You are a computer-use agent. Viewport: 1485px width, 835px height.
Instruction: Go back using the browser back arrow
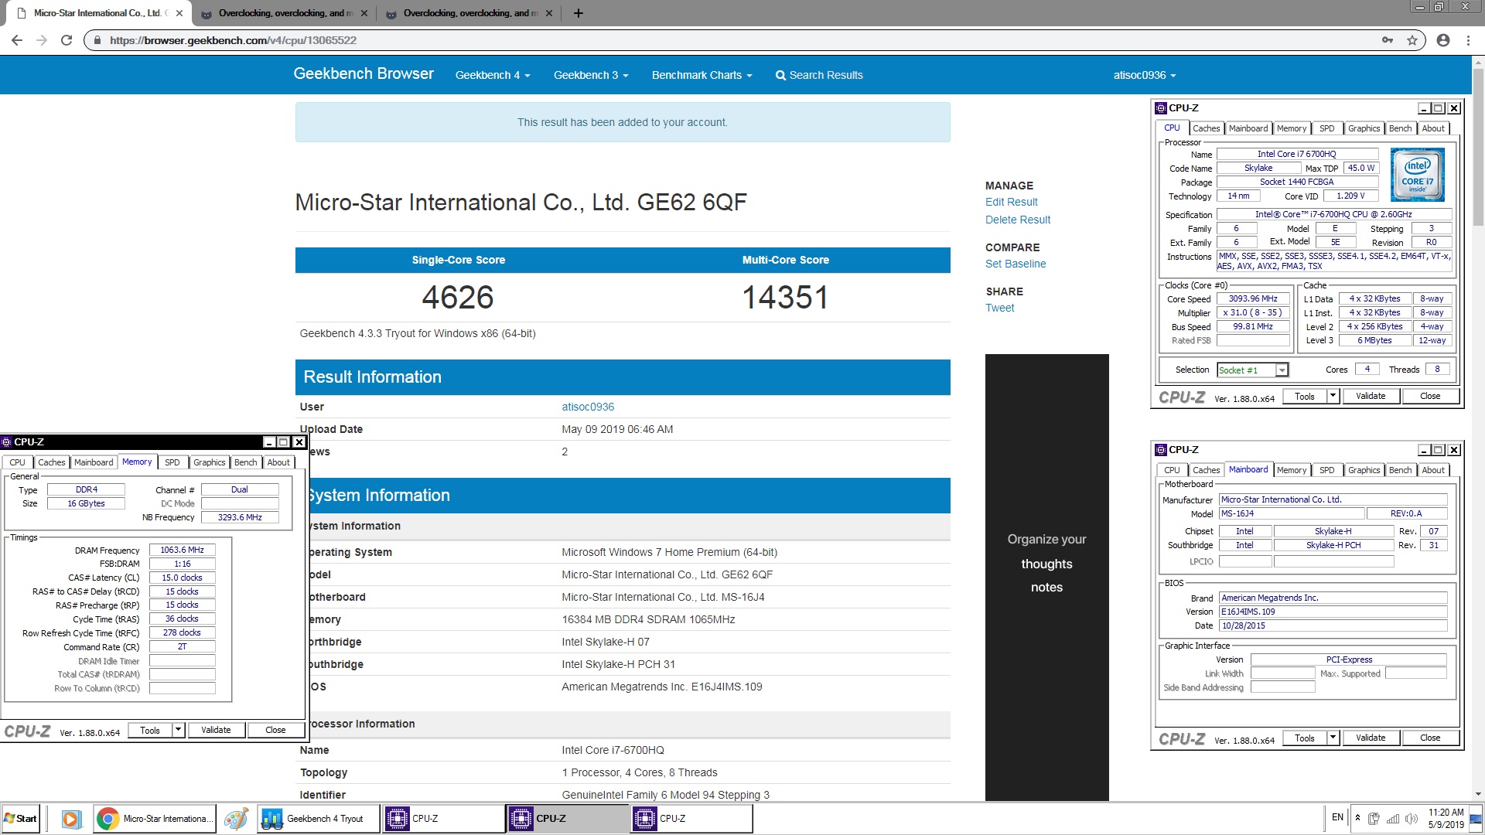click(17, 40)
